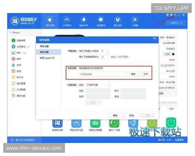
Task: Select Device Info item in sidebar
Action: (x=19, y=40)
